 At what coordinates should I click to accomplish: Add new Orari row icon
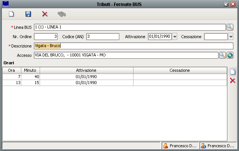coord(232,72)
